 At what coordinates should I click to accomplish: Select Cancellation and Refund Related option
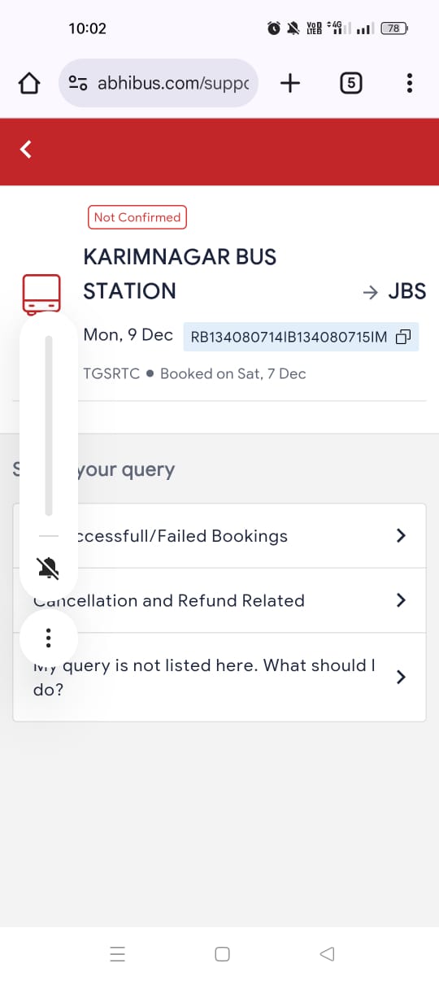click(x=219, y=600)
